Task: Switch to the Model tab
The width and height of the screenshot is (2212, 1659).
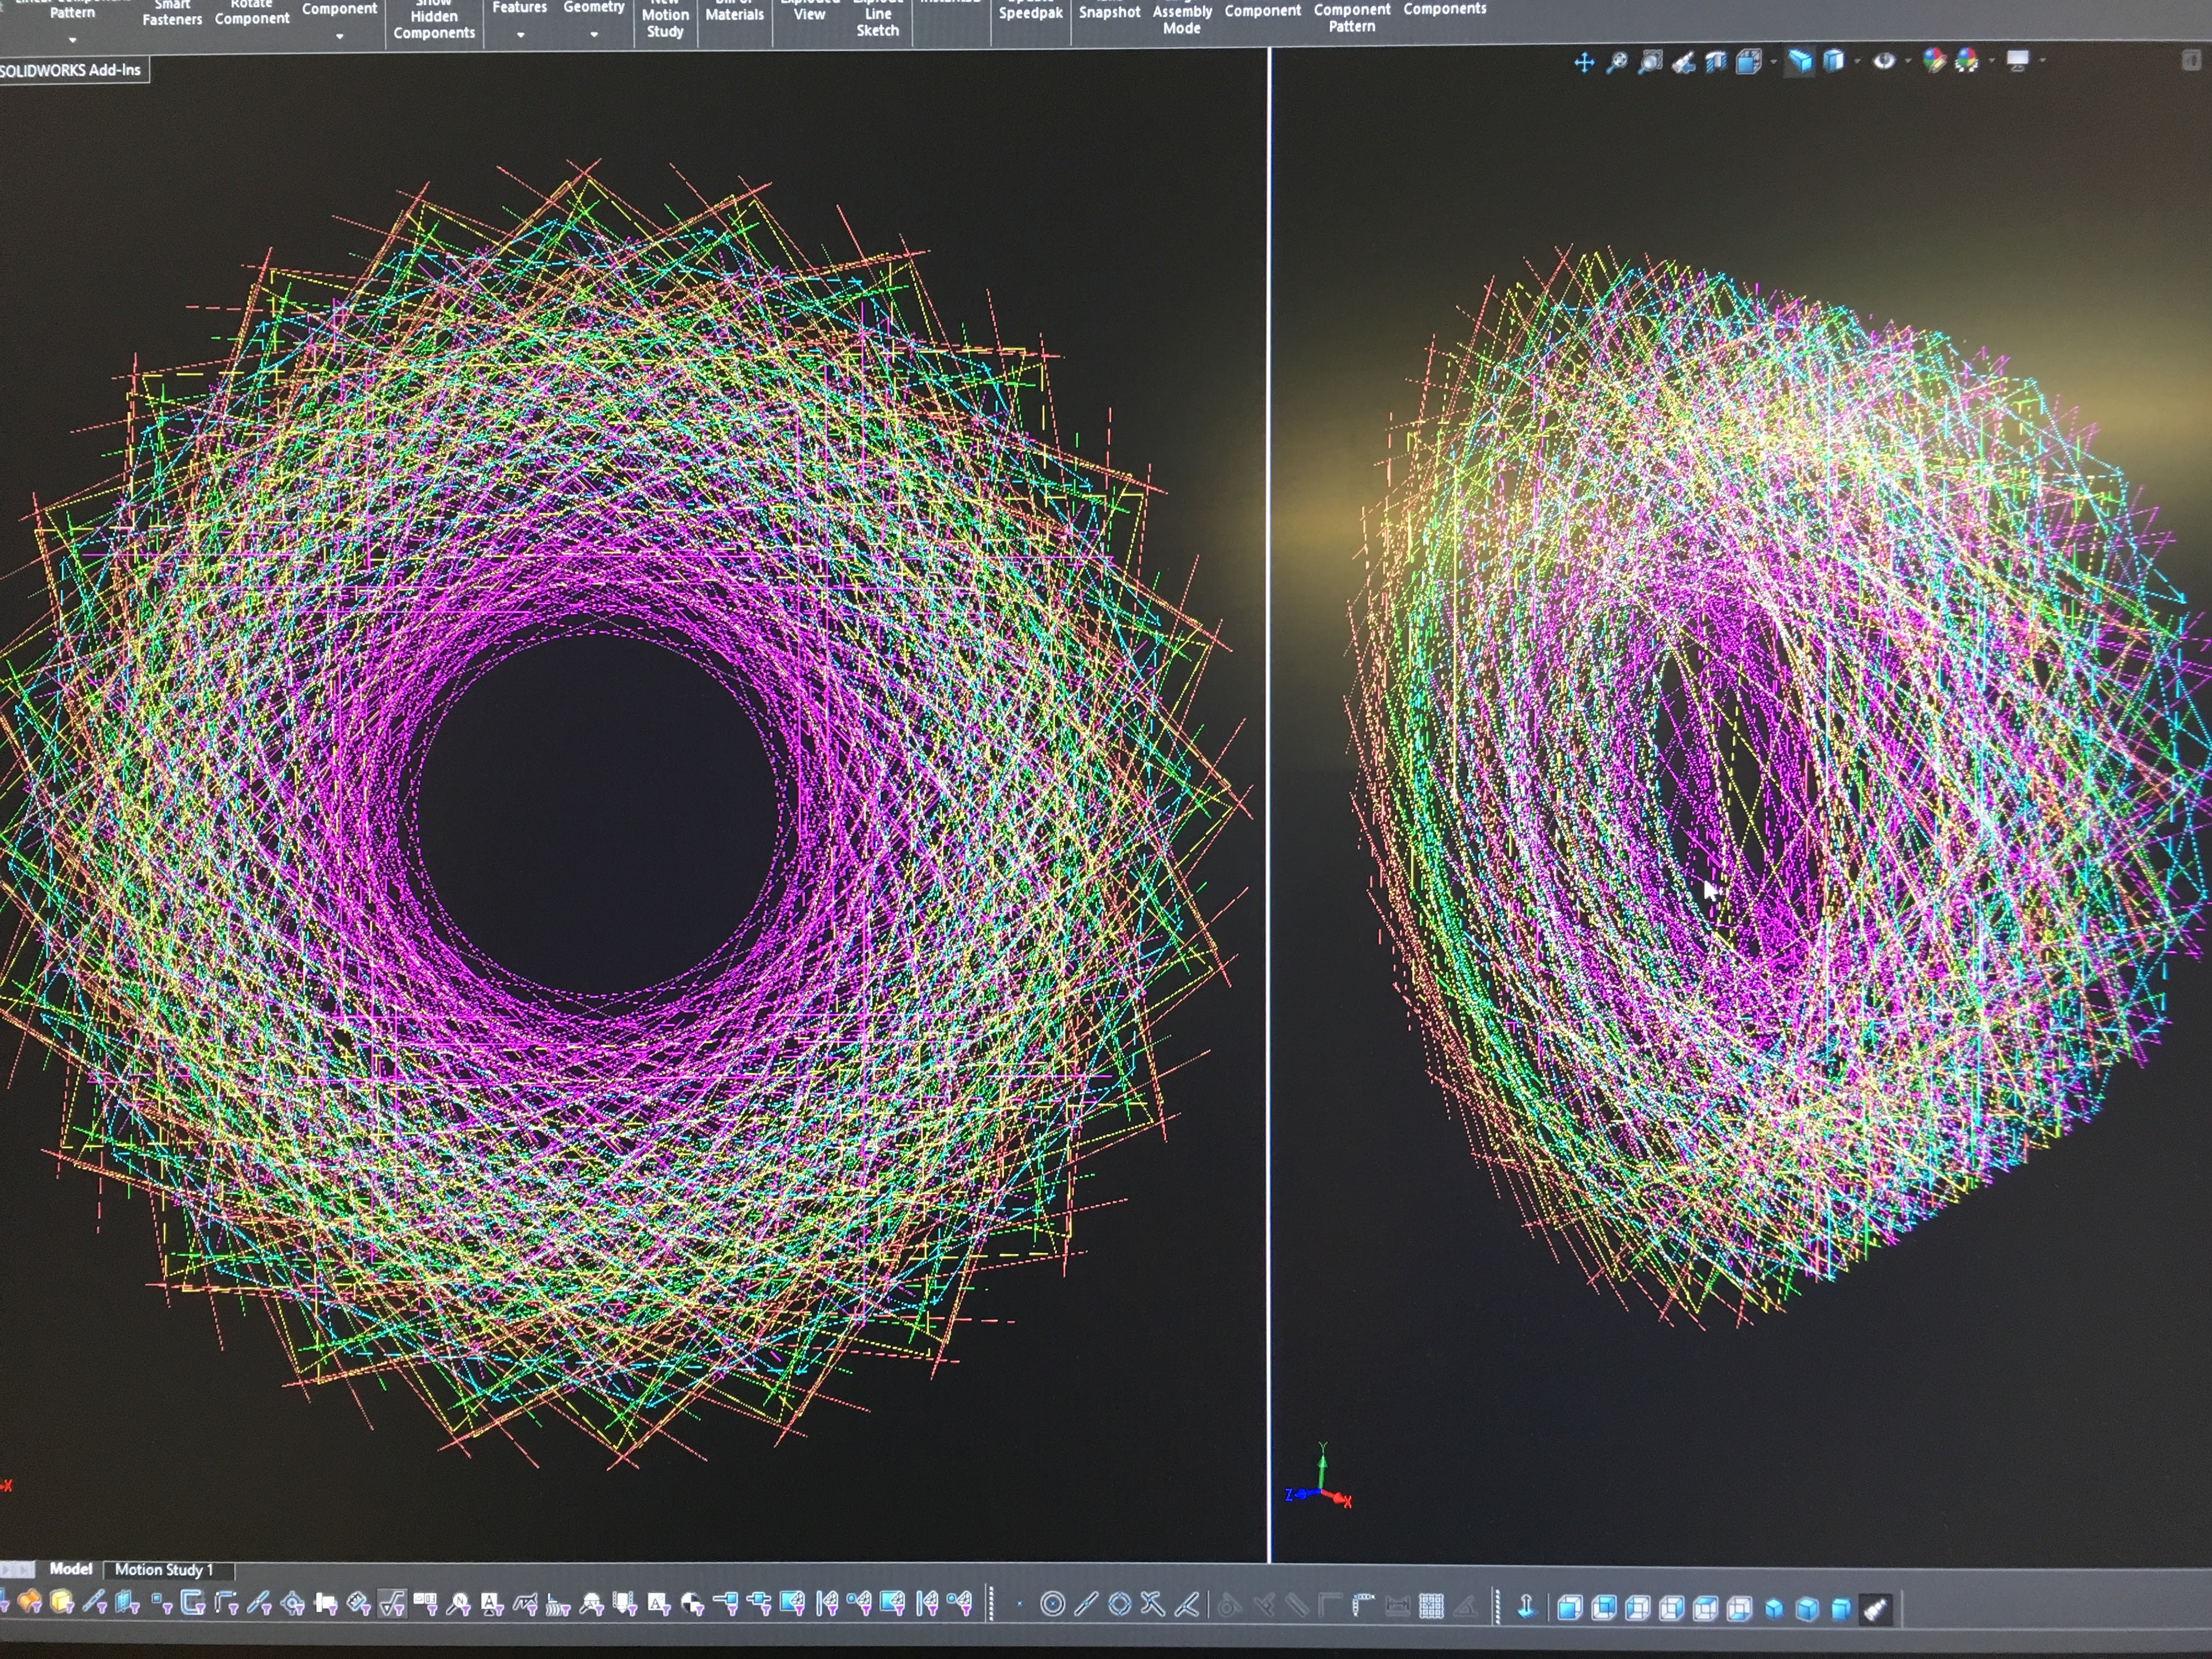Action: [71, 1569]
